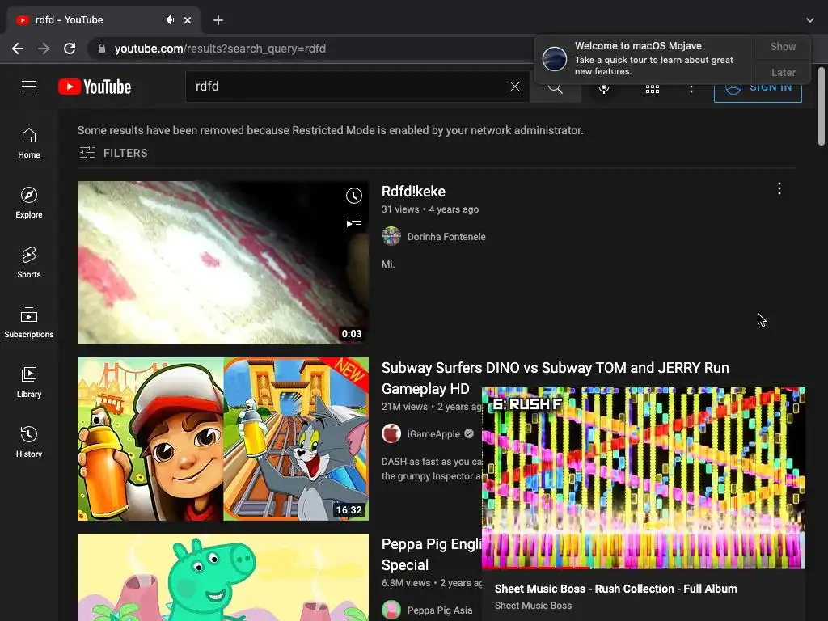This screenshot has width=828, height=621.
Task: Click the browser address bar URL
Action: click(x=220, y=49)
